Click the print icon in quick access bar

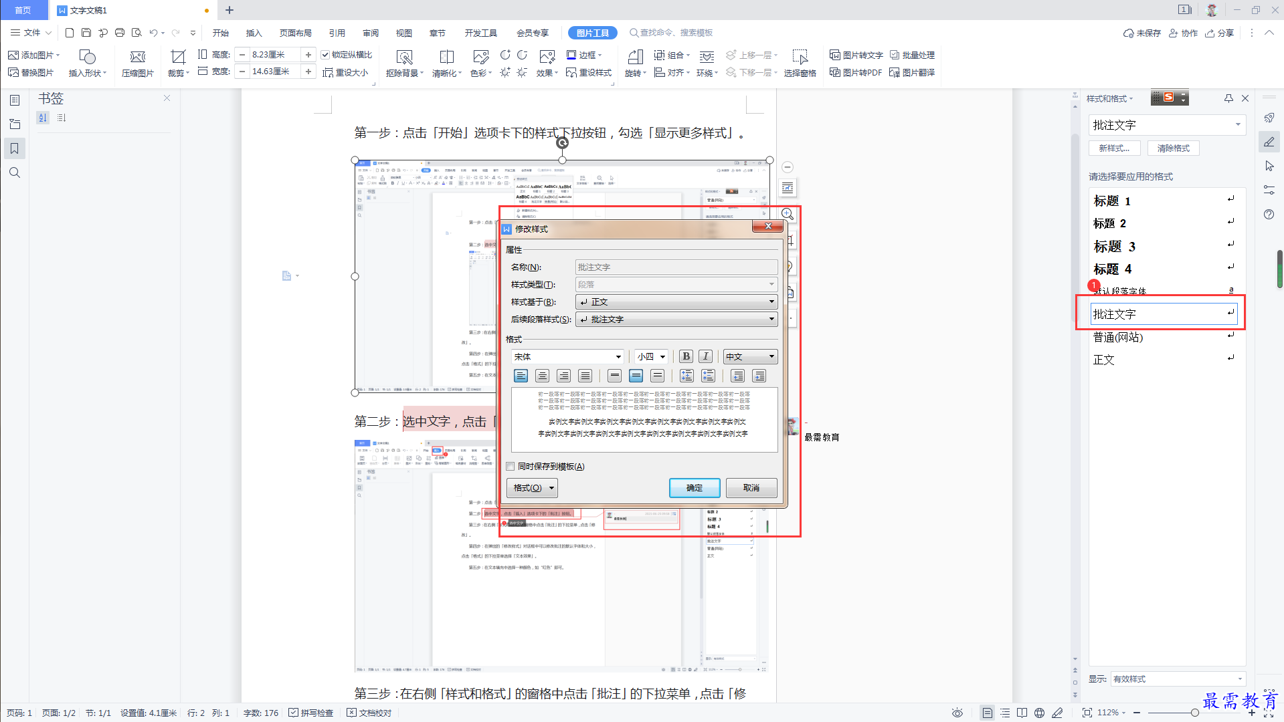[x=120, y=32]
